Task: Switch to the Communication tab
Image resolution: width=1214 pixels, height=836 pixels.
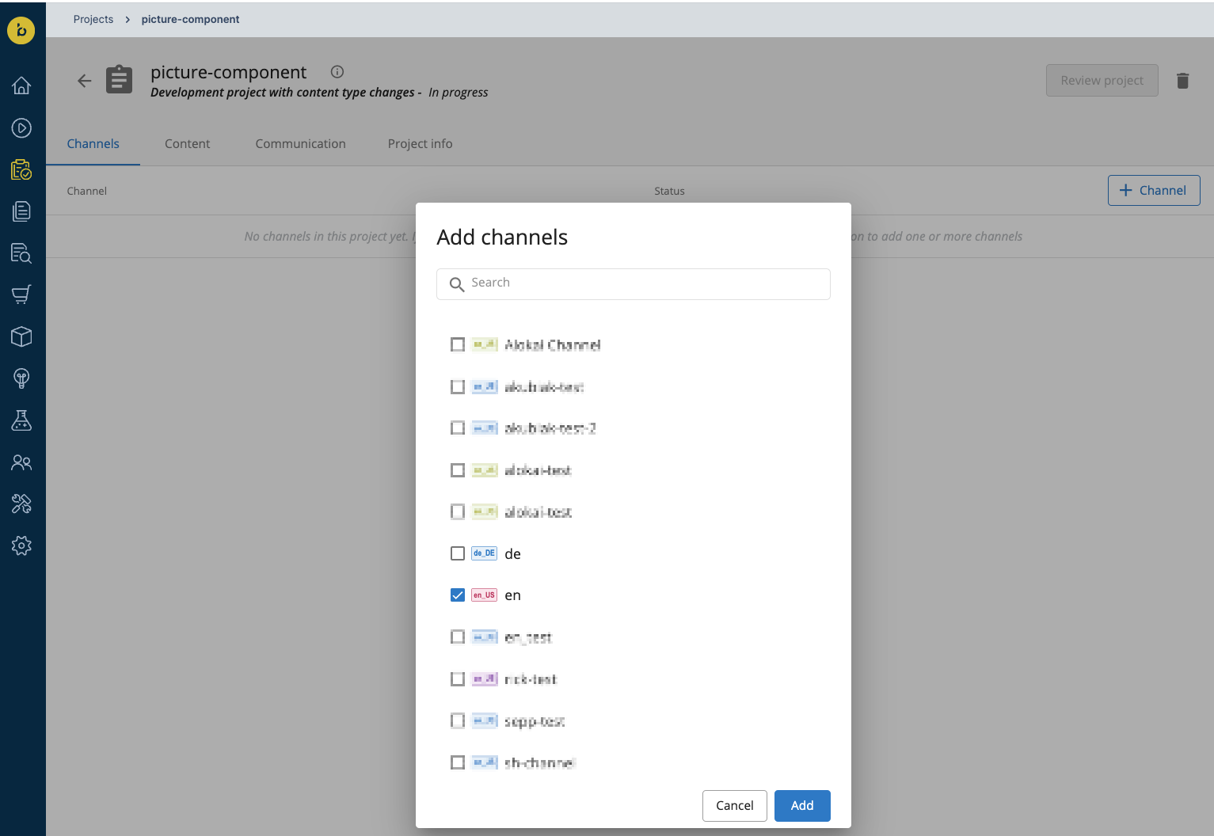Action: 301,144
